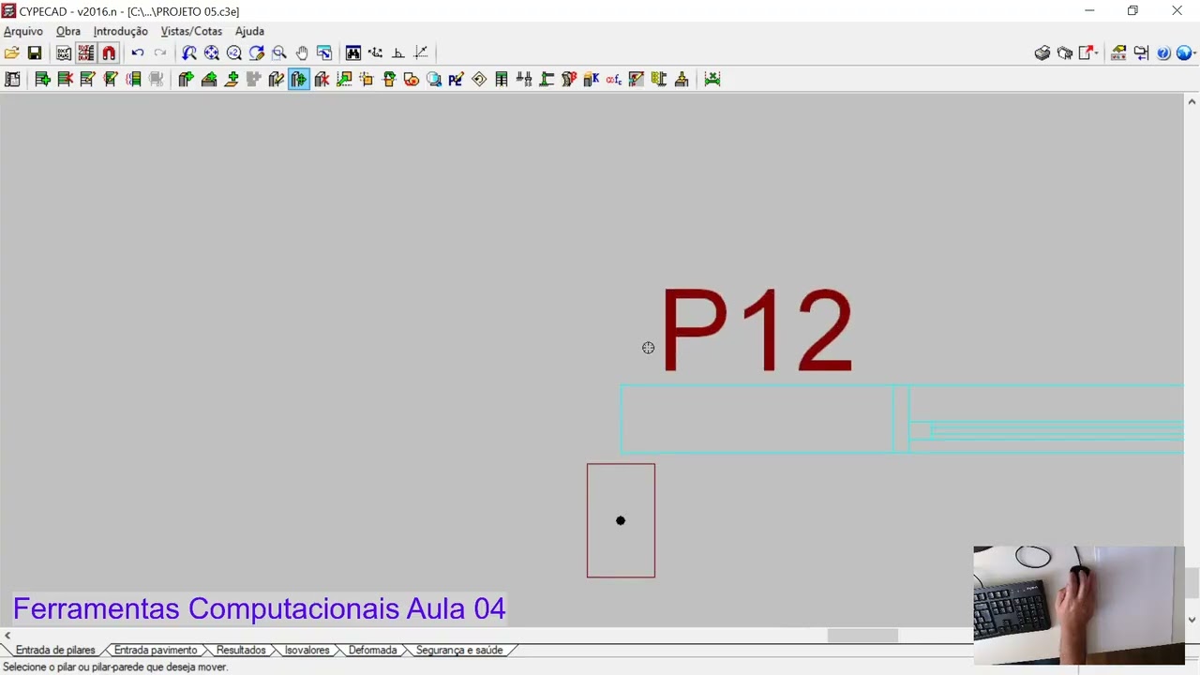Click the printer icon at top right

pyautogui.click(x=1042, y=53)
